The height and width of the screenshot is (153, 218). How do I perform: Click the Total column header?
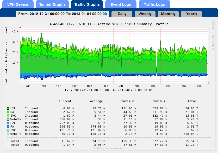click(192, 101)
